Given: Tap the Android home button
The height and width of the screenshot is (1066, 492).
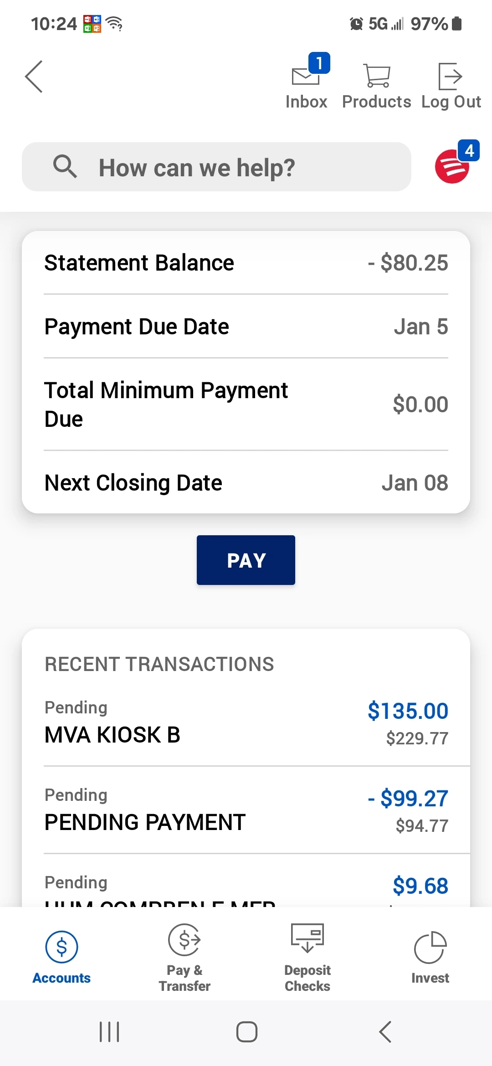Looking at the screenshot, I should click(x=246, y=1032).
